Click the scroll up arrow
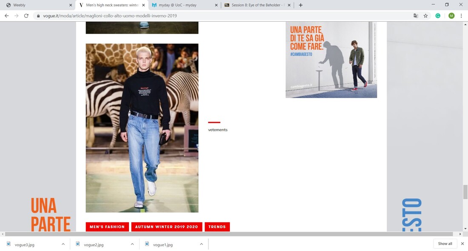This screenshot has height=251, width=468. click(x=465, y=24)
